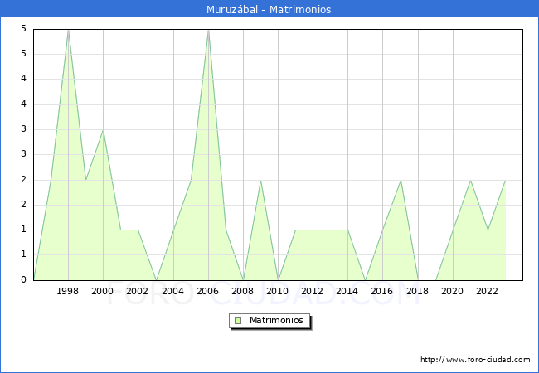Select the 2018 x-axis label
Image resolution: width=539 pixels, height=373 pixels.
(418, 291)
